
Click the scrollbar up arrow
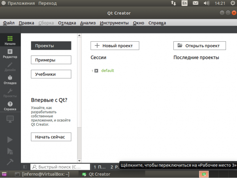coord(79,35)
